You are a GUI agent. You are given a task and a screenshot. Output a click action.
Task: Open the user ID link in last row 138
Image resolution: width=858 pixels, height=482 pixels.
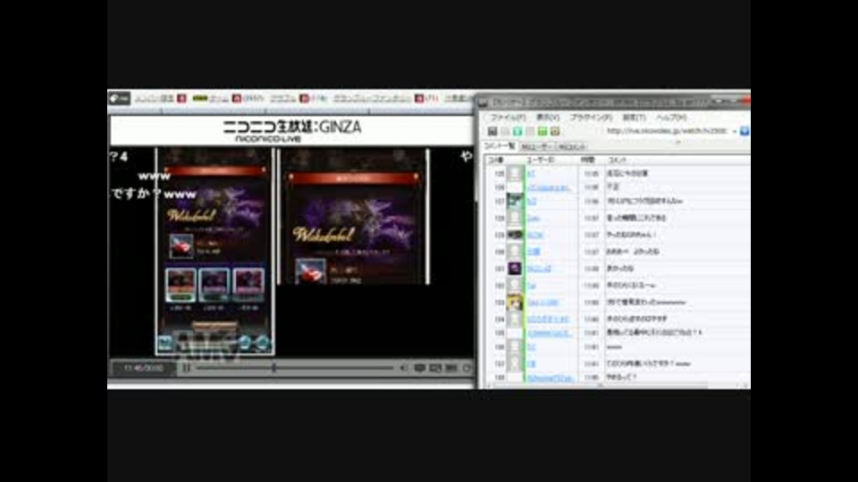point(551,378)
